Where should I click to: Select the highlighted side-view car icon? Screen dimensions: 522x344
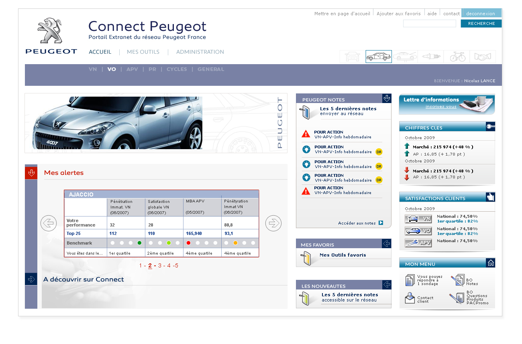(379, 57)
